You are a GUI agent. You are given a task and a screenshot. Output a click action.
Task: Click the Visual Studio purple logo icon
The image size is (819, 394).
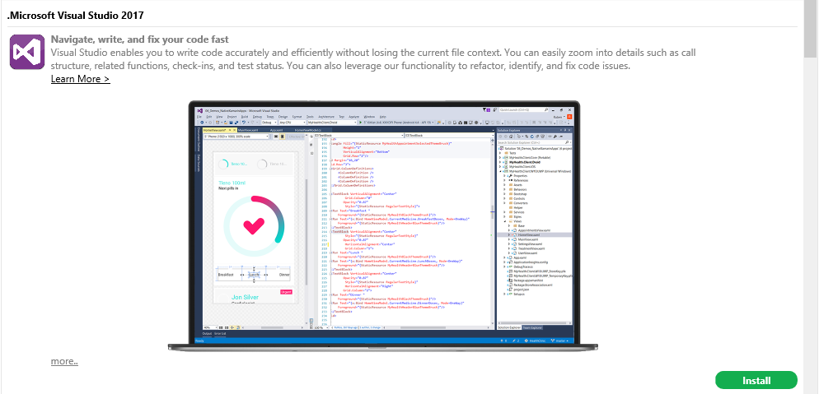tap(26, 52)
